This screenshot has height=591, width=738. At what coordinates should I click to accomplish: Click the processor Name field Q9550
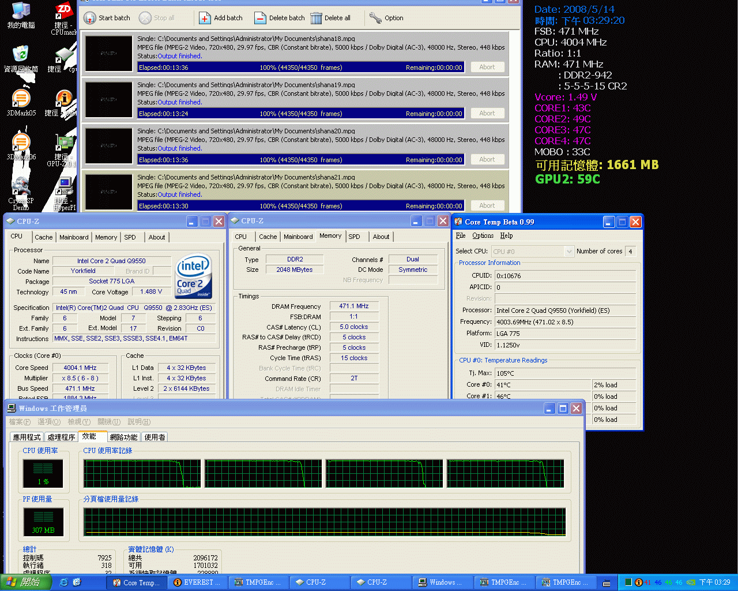111,261
